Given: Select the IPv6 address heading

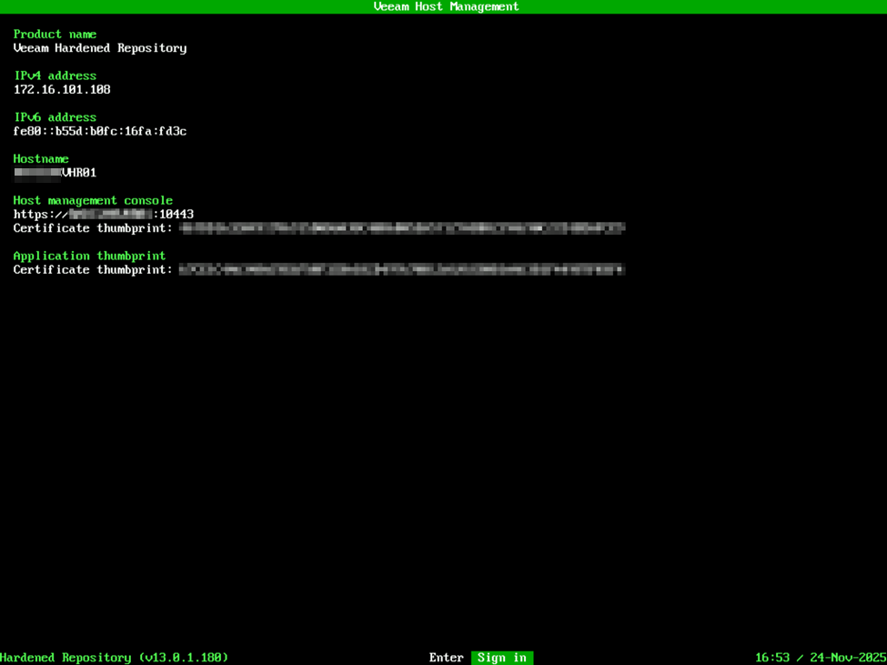Looking at the screenshot, I should (55, 117).
